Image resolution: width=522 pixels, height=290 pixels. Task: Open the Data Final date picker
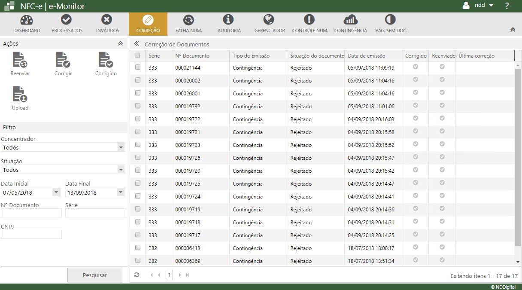(121, 192)
